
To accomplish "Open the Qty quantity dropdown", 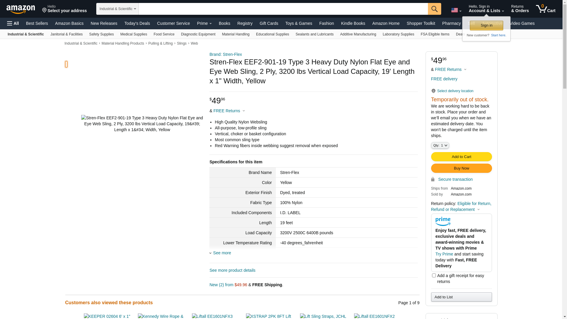I will coord(440,145).
